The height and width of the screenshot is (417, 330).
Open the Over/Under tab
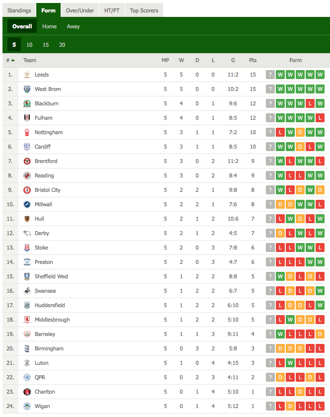tap(80, 10)
